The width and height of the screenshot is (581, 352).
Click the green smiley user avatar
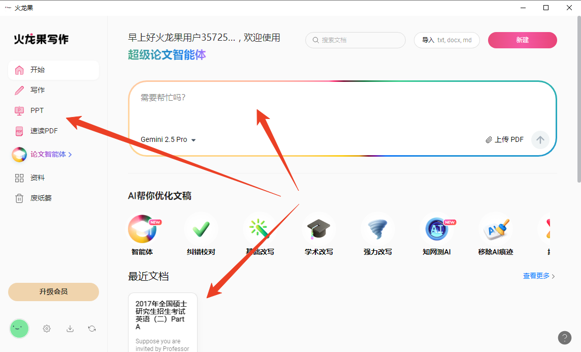(19, 329)
